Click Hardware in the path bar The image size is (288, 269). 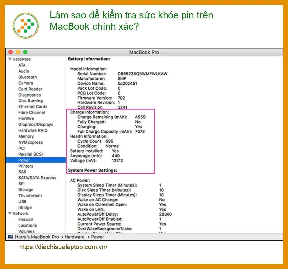74,237
